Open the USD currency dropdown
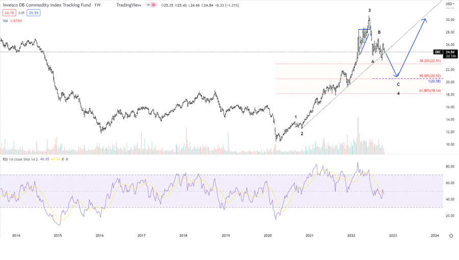Viewport: 459px width, 260px height. [450, 4]
